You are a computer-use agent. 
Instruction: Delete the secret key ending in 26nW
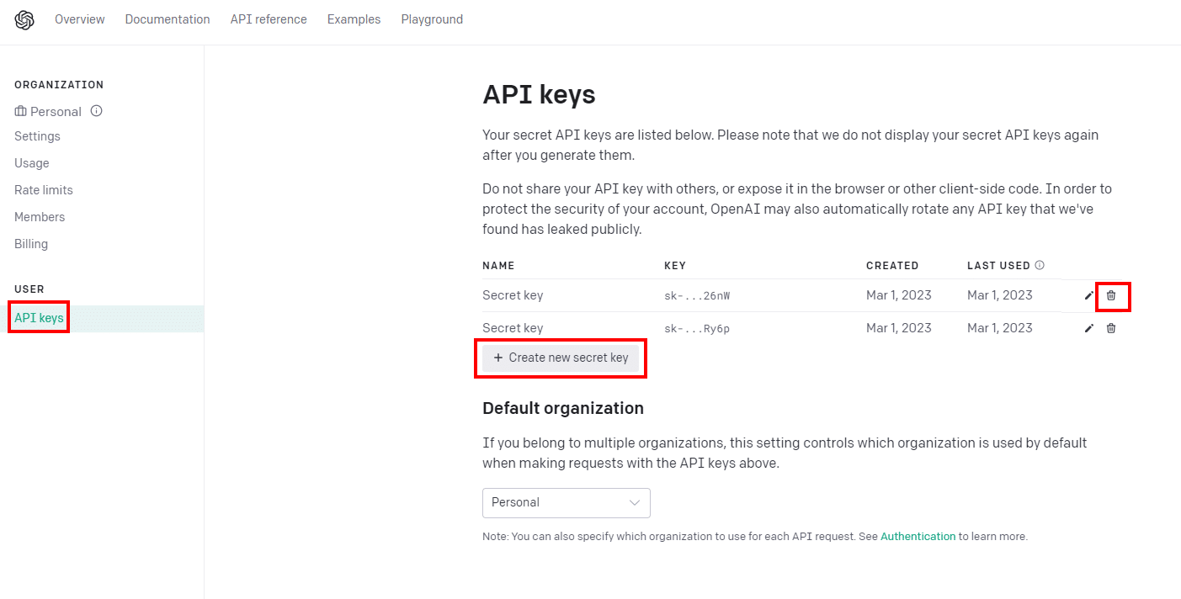tap(1111, 295)
